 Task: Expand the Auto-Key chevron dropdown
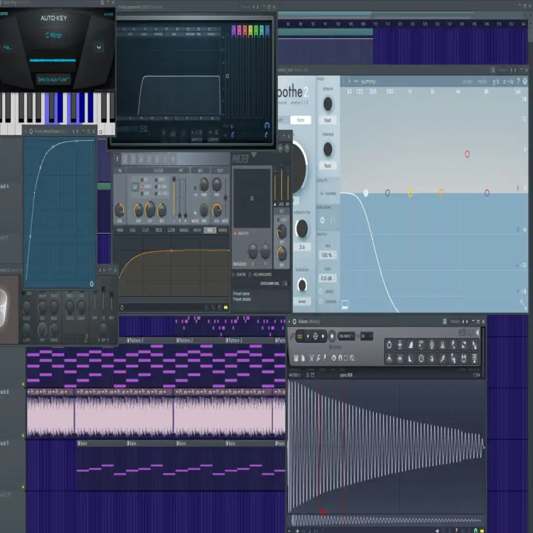tap(98, 47)
